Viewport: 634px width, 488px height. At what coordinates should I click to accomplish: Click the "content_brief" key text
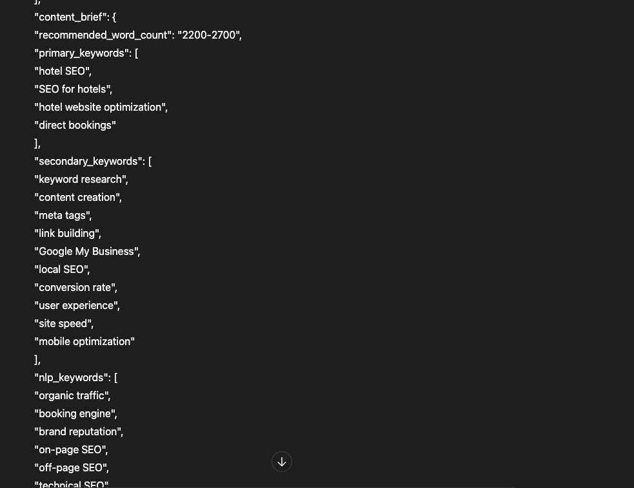click(x=71, y=17)
